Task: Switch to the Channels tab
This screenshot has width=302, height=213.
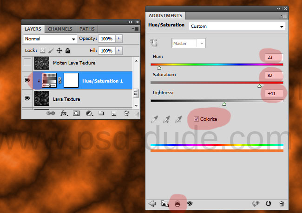Action: click(x=60, y=29)
